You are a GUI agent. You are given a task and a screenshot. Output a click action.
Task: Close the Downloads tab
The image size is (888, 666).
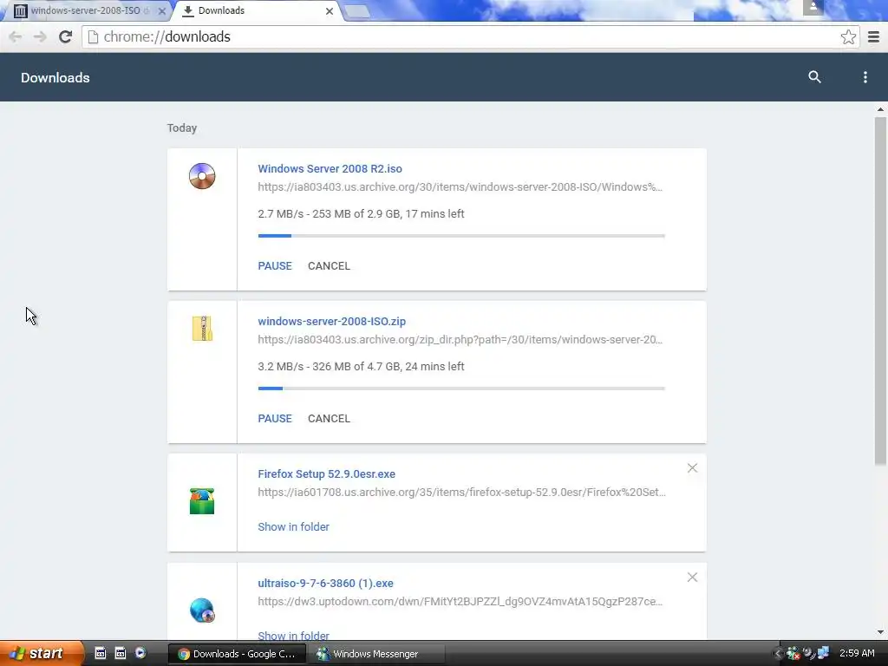tap(329, 10)
